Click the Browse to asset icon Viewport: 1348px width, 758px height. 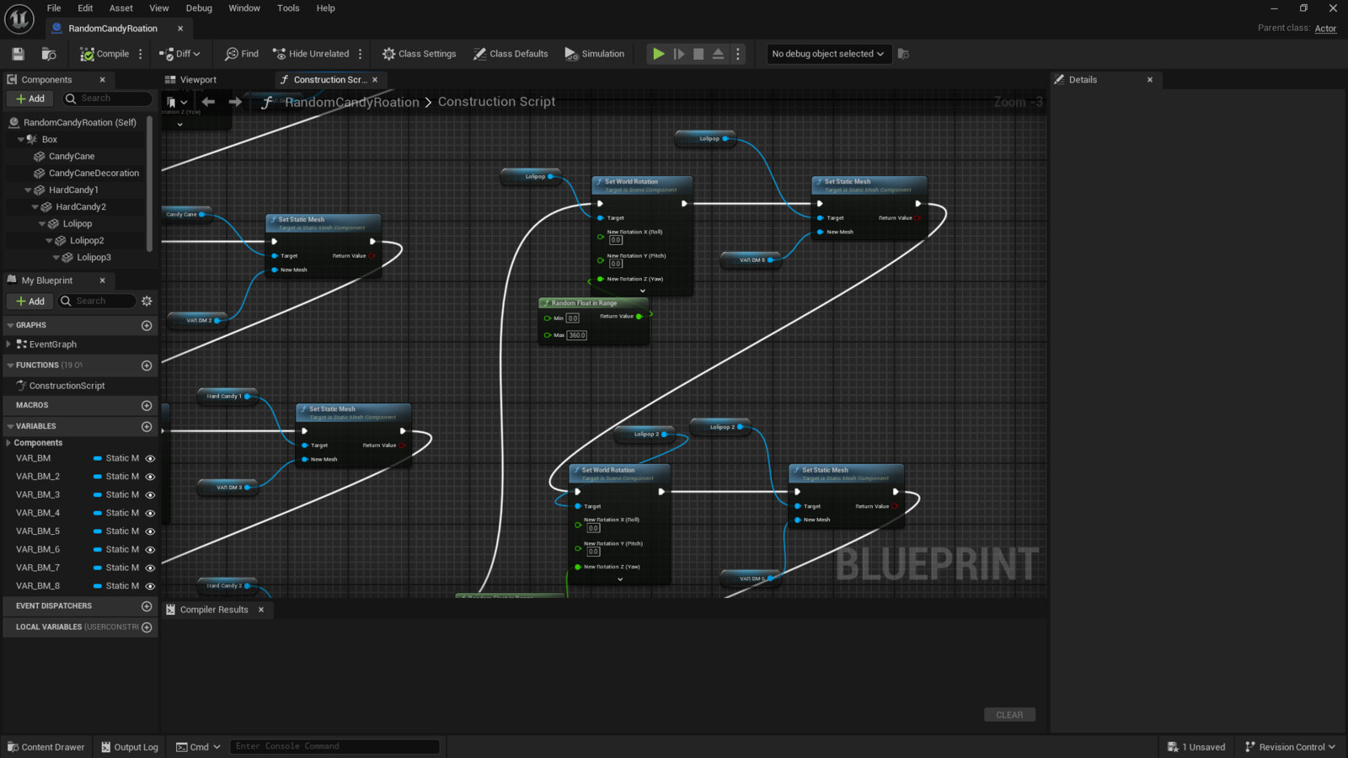coord(49,54)
